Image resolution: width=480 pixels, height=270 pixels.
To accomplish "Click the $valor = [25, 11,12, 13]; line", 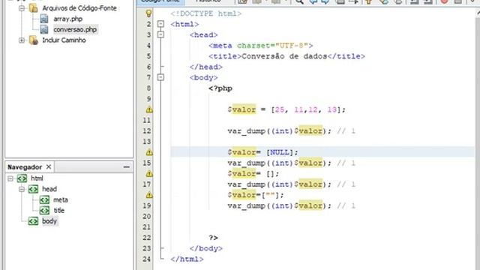I will pos(286,109).
